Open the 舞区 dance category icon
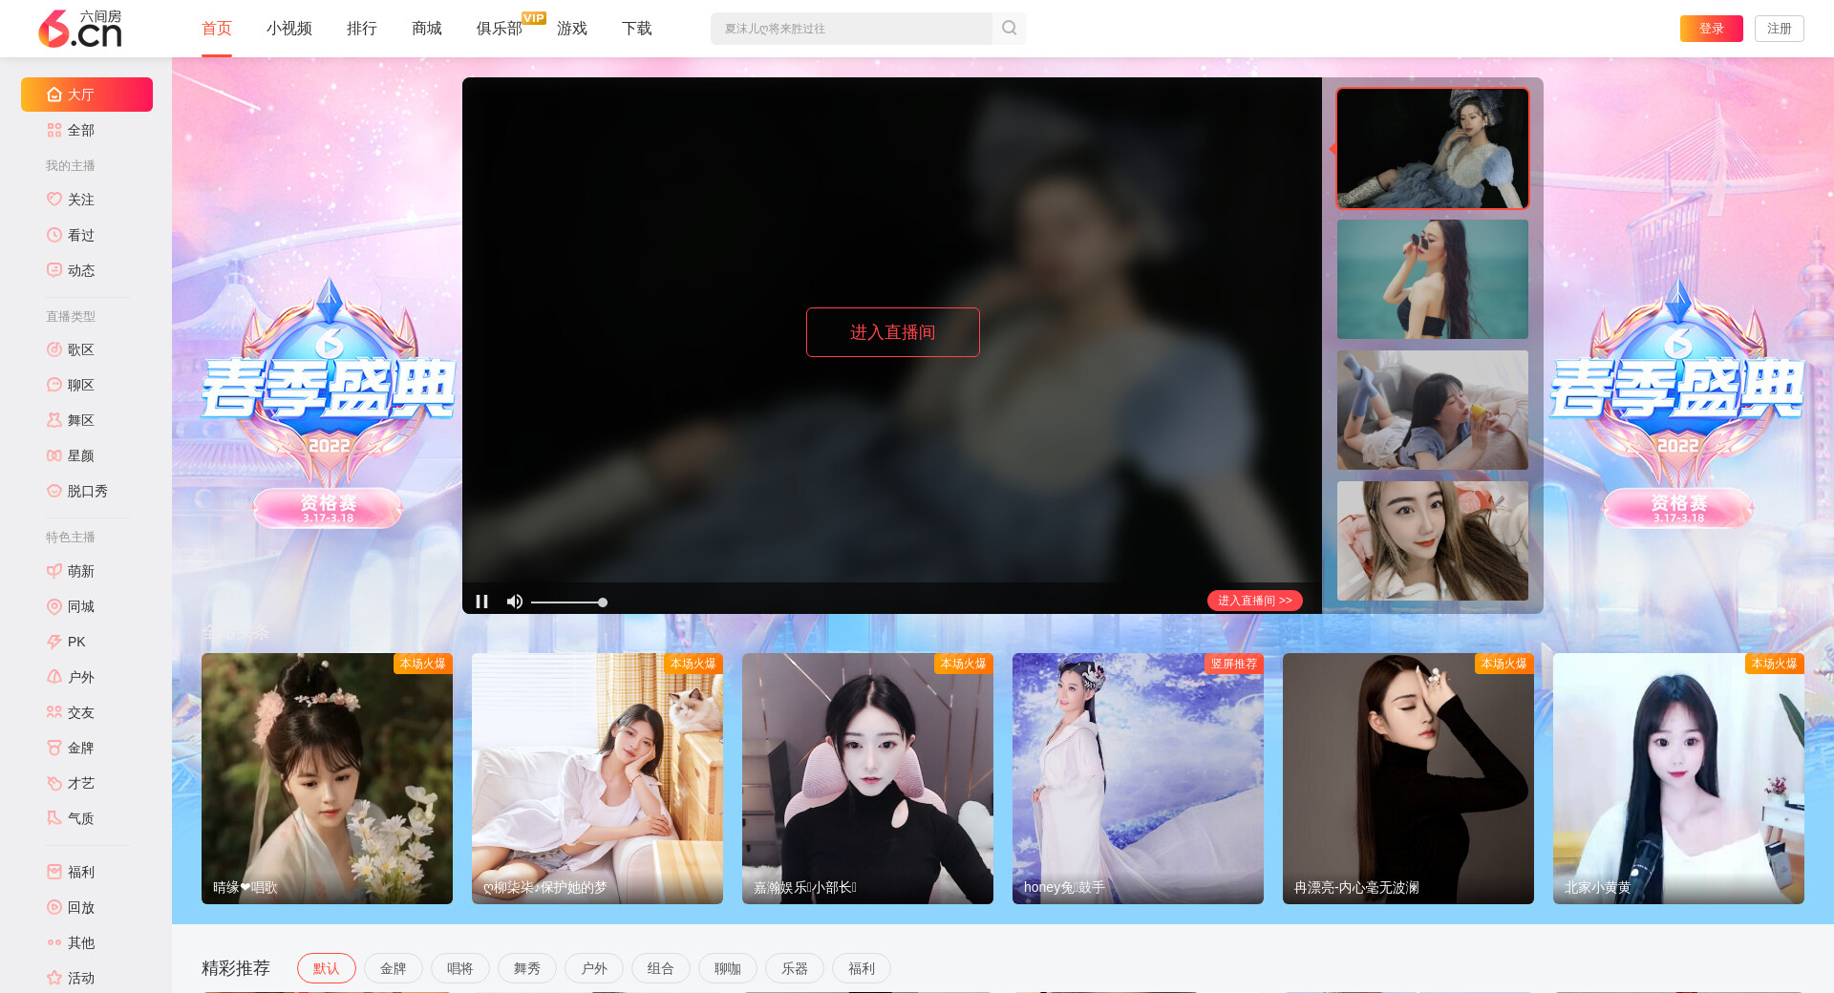 54,420
